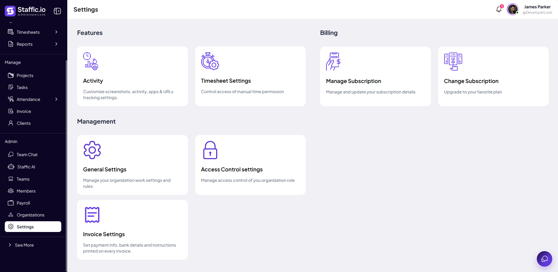Click 'Manage and update your subscription details' text

click(371, 92)
